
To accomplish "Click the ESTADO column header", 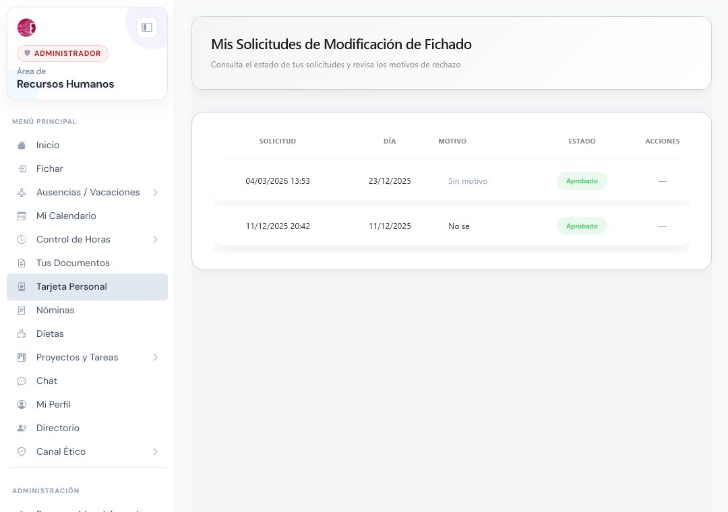I will tap(582, 141).
